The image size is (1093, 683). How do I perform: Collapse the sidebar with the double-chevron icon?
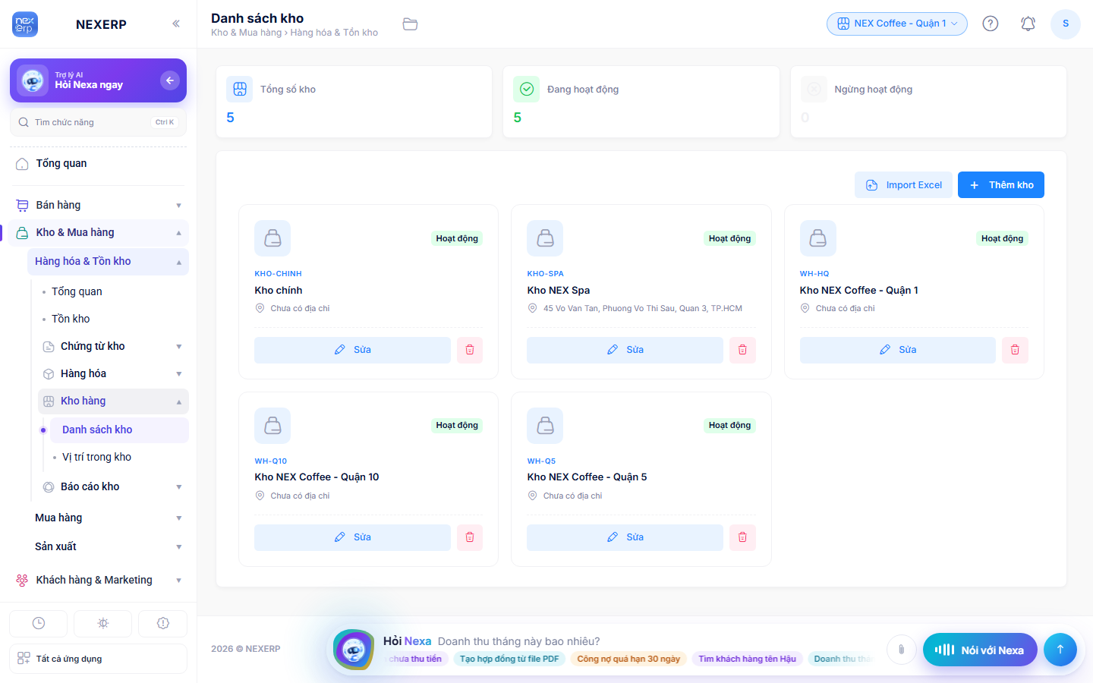176,24
